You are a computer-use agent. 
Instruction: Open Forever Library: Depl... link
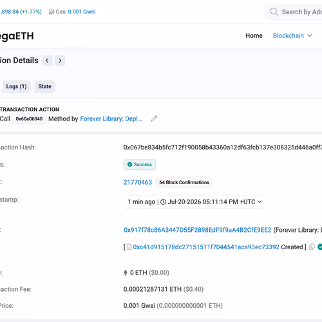(x=111, y=118)
